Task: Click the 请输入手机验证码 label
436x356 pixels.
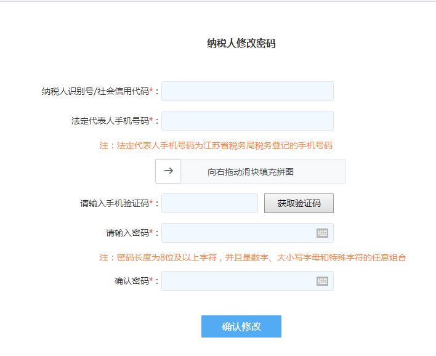Action: (x=115, y=203)
